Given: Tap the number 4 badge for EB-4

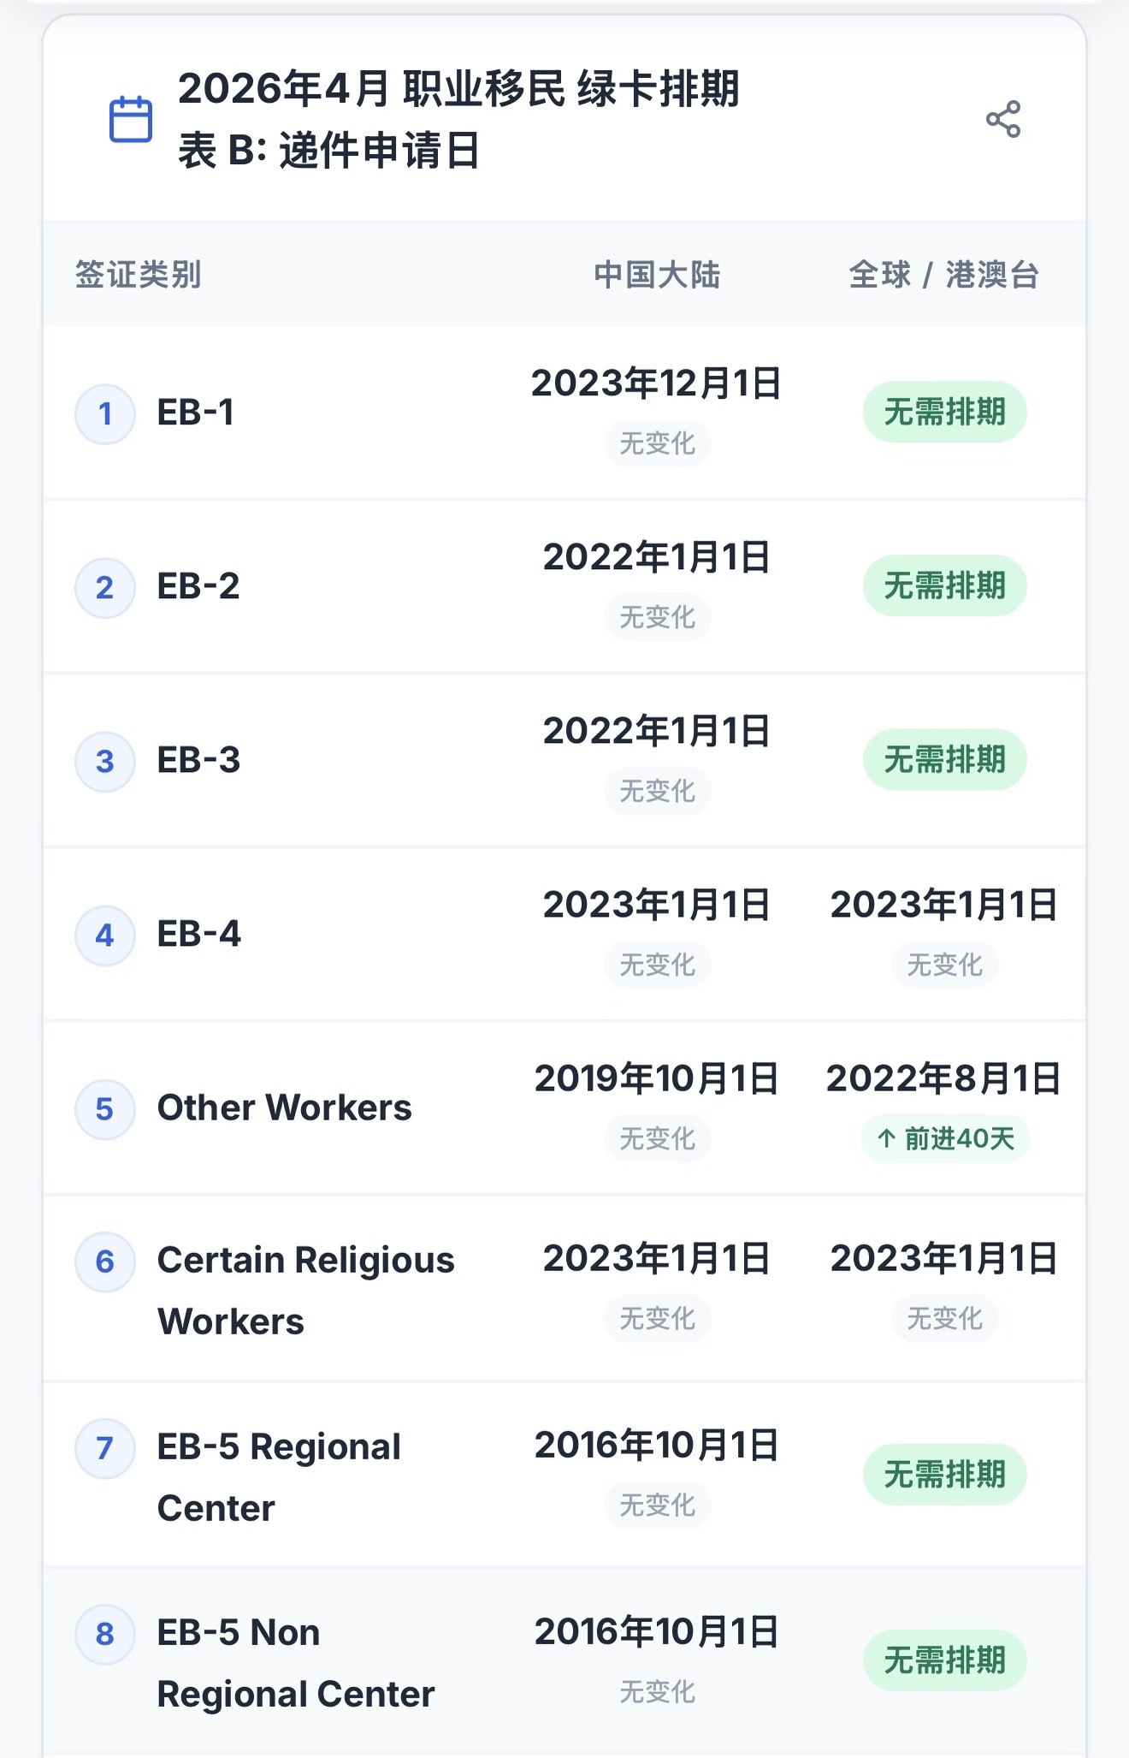Looking at the screenshot, I should click(x=105, y=935).
